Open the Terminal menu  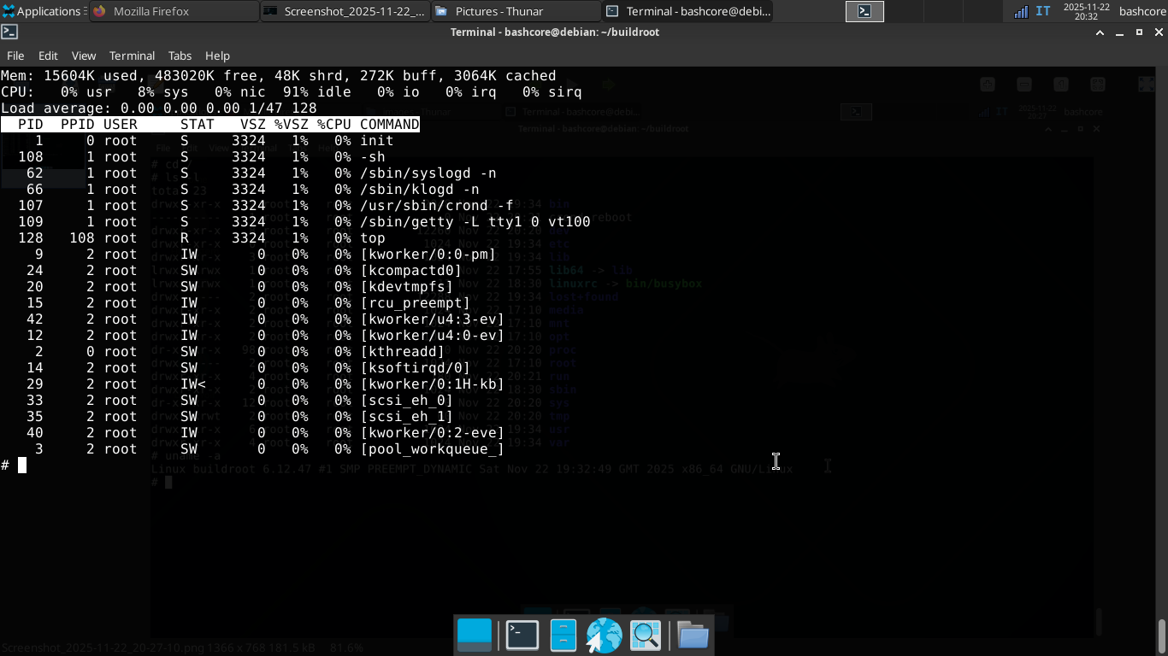pyautogui.click(x=132, y=56)
